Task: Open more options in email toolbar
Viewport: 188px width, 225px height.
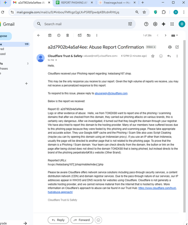Action: [97, 36]
